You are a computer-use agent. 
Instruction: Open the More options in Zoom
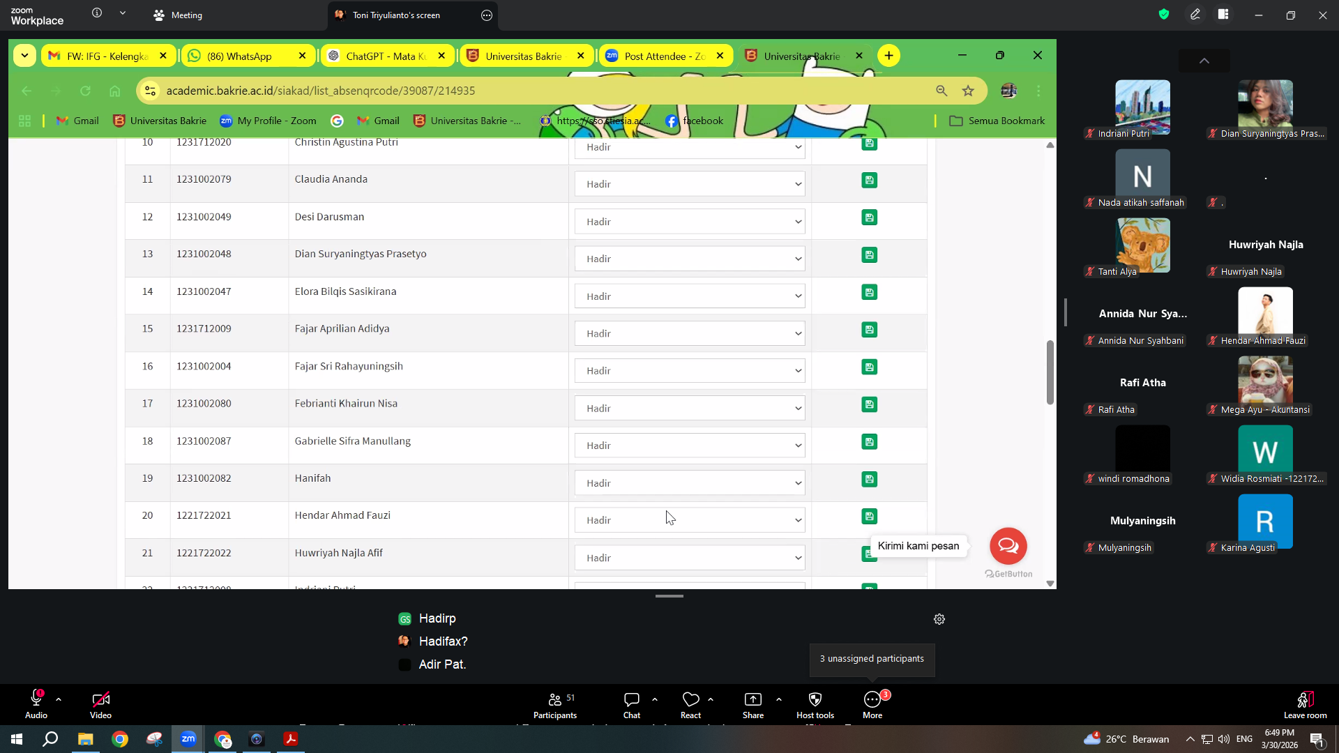coord(872,706)
